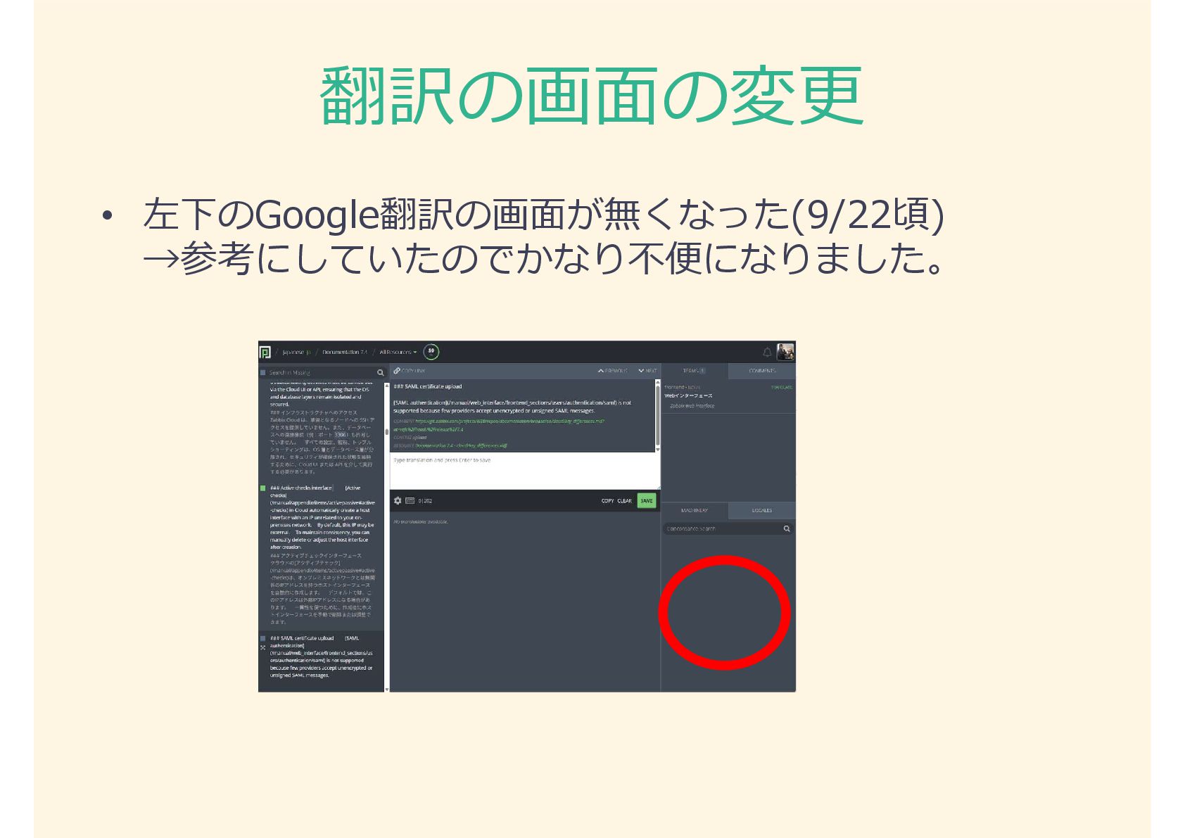Open editor settings gear
1185x838 pixels.
398,500
